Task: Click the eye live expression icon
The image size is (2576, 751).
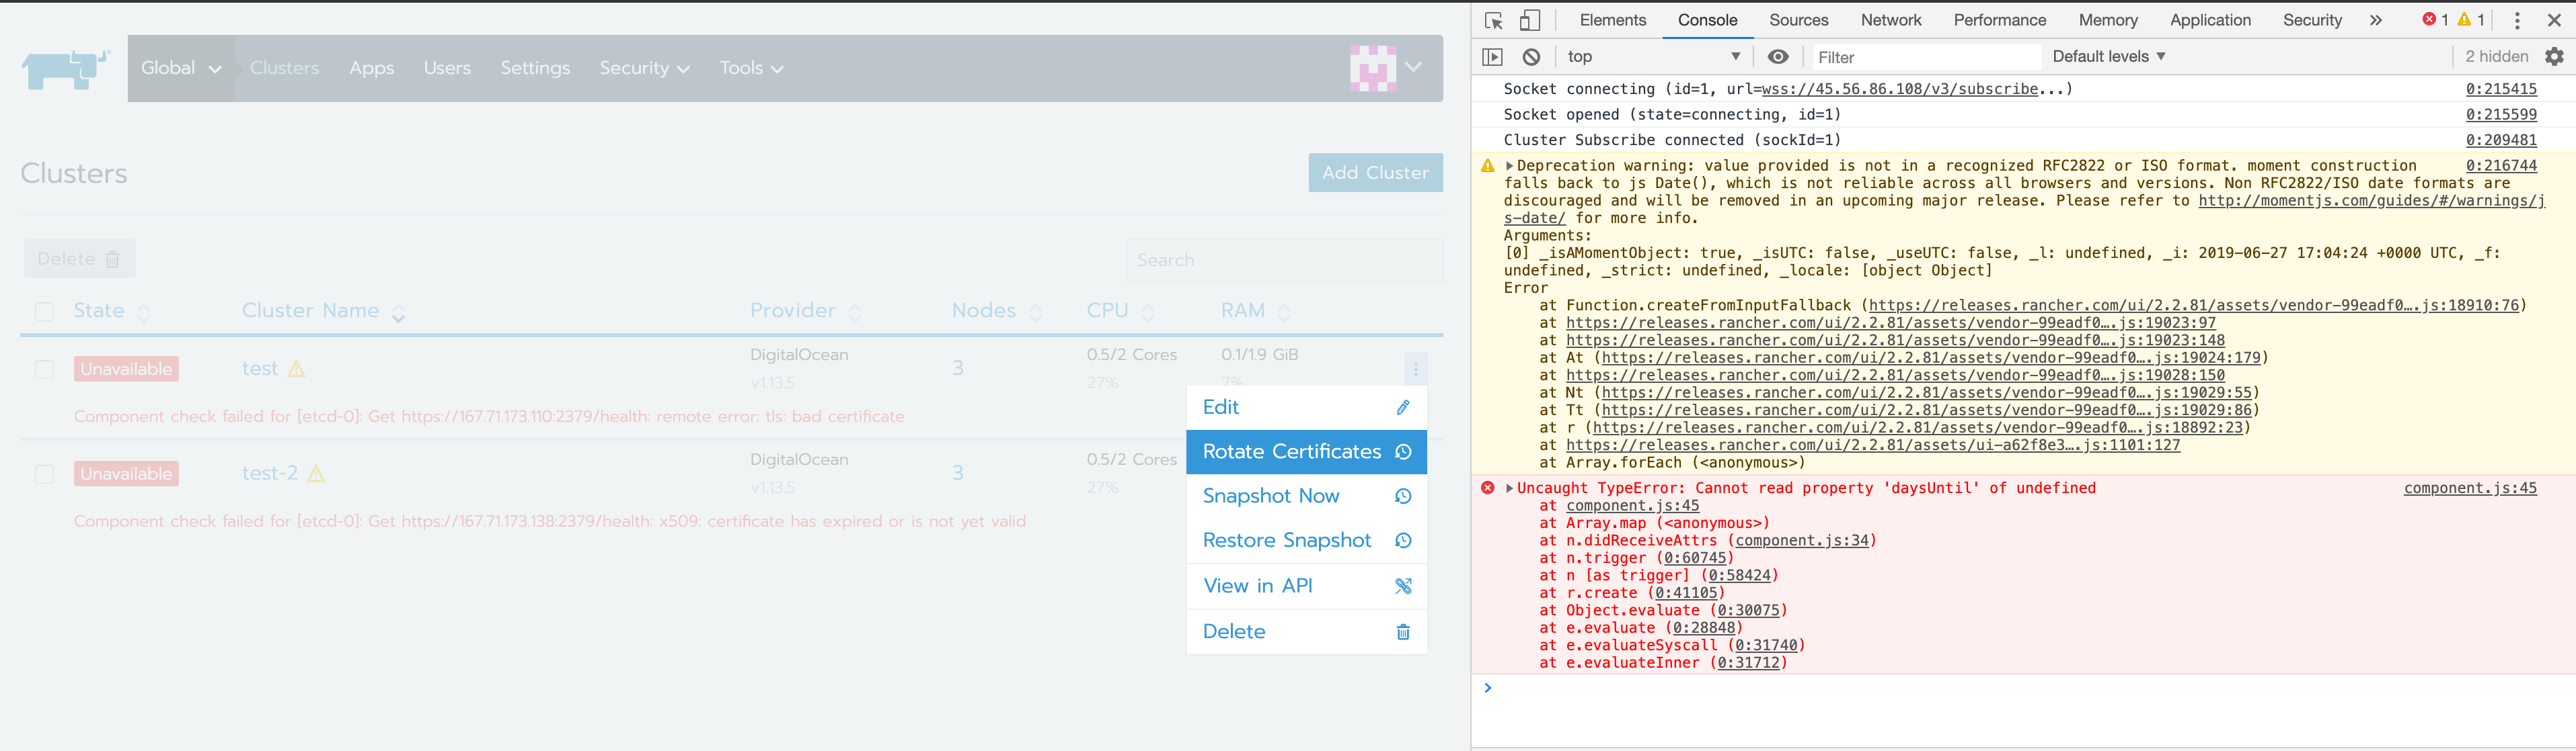Action: point(1778,57)
